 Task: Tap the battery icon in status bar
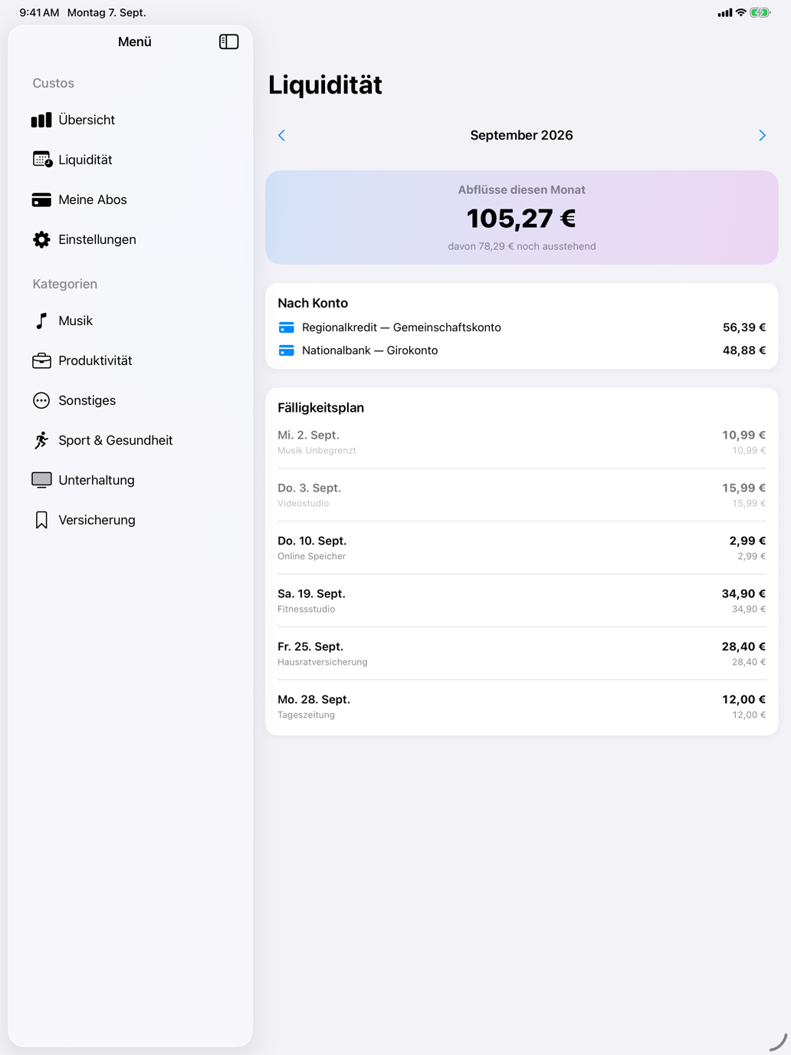coord(760,12)
